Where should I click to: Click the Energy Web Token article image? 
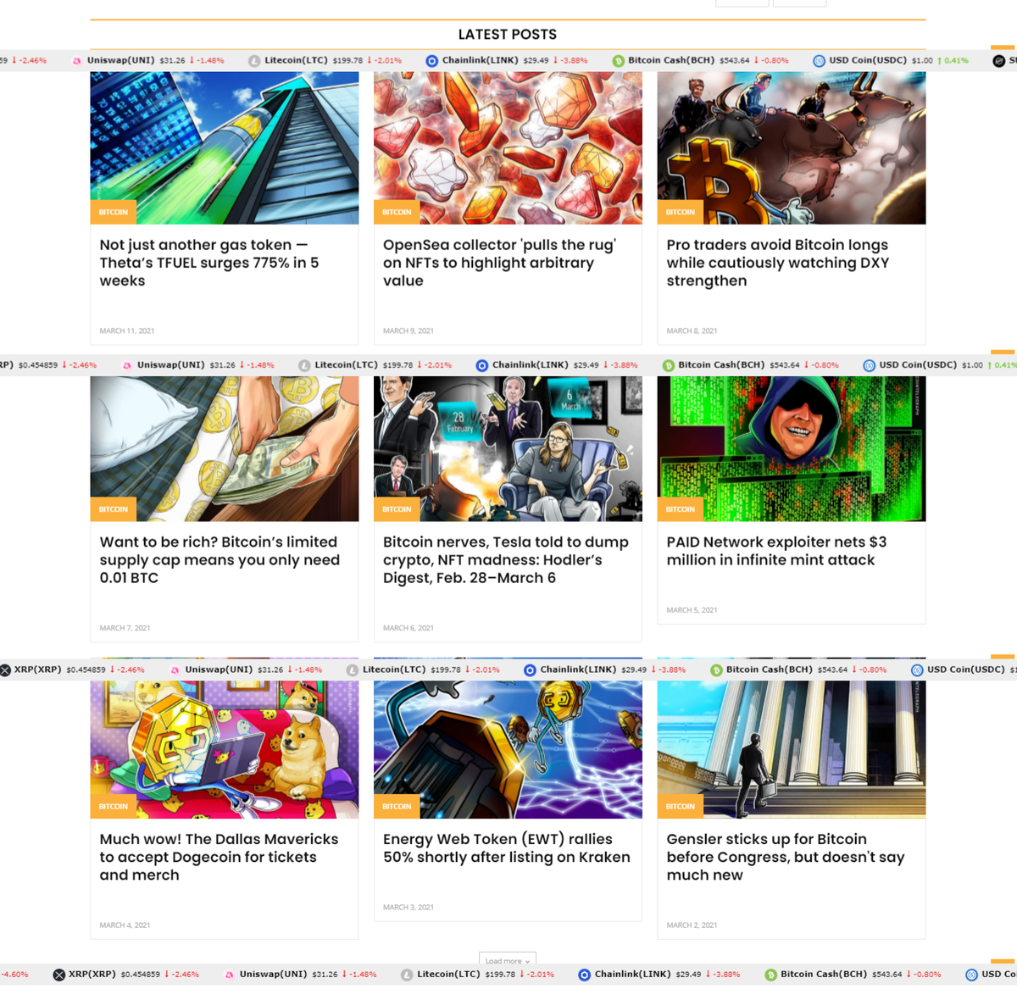tap(508, 746)
